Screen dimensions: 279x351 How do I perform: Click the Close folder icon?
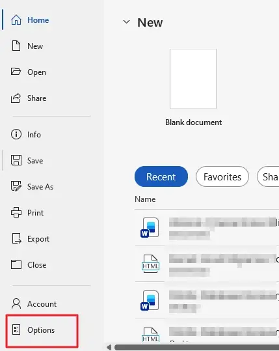[x=16, y=264]
